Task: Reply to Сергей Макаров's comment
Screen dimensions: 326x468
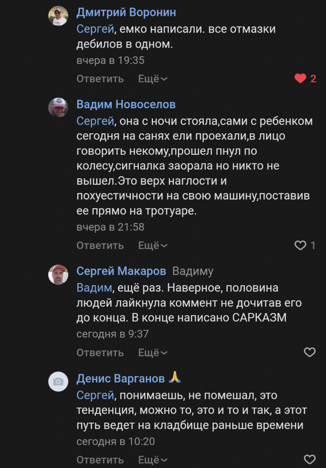Action: [x=100, y=353]
